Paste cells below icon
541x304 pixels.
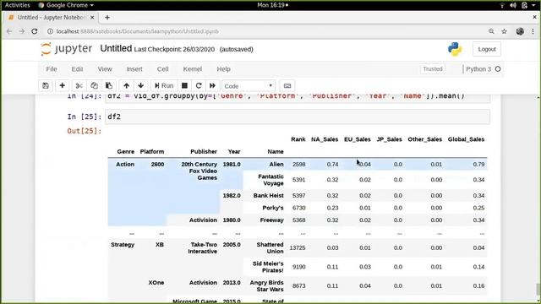(x=109, y=86)
